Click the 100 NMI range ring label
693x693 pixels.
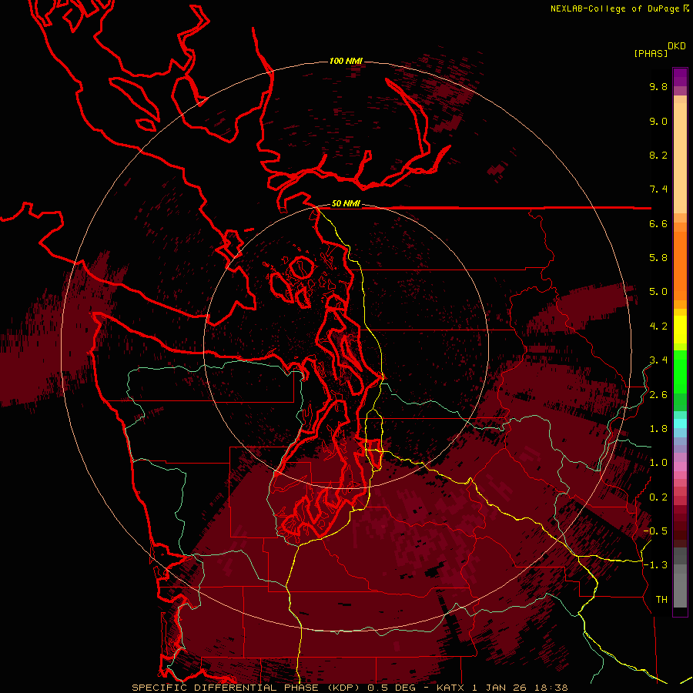pos(346,61)
